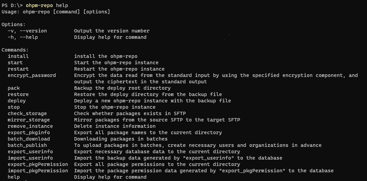Image resolution: width=367 pixels, height=181 pixels.
Task: Click the "Commands:" section heading
Action: [15, 50]
